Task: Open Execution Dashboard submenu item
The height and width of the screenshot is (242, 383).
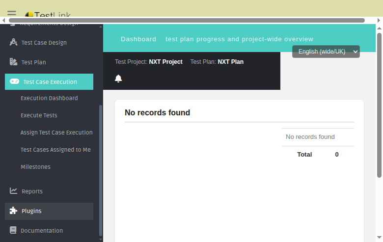Action: click(x=49, y=98)
